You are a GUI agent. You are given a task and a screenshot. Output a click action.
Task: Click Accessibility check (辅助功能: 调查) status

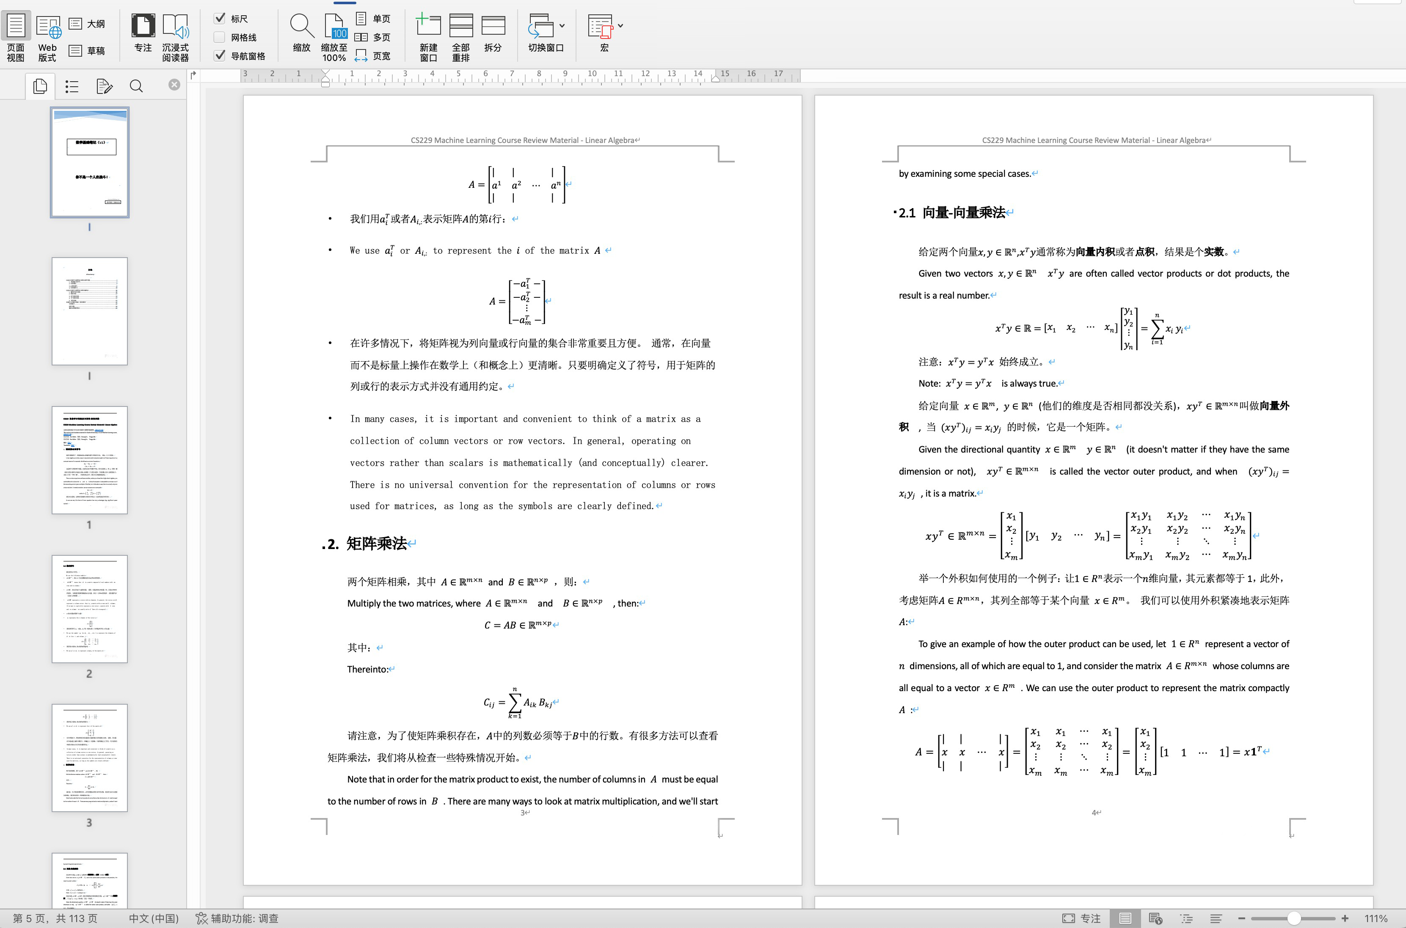pyautogui.click(x=237, y=918)
